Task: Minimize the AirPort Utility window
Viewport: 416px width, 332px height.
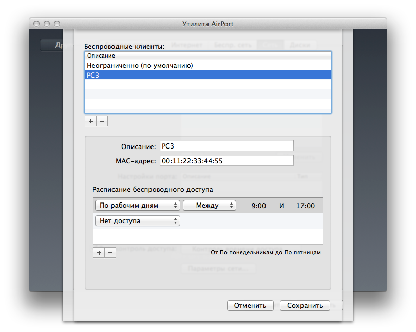Action: tap(47, 24)
